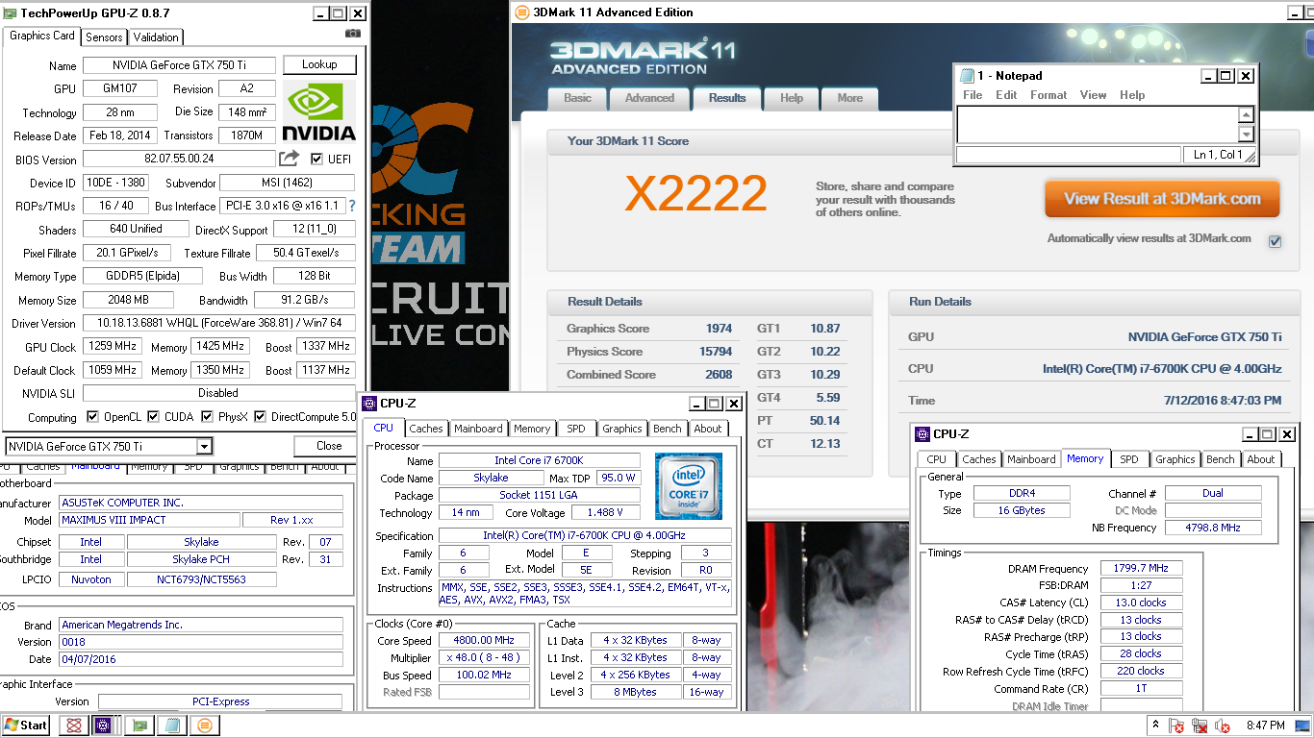
Task: Click Notepad scrollbar up arrow
Action: (x=1246, y=114)
